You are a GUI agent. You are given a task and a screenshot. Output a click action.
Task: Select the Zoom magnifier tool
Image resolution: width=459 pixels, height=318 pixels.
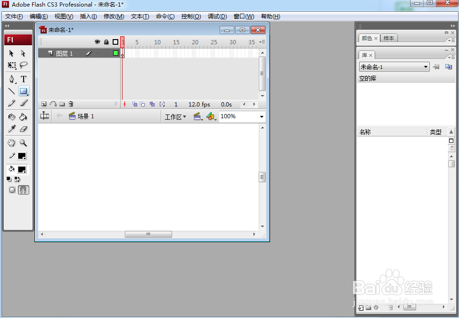pos(23,143)
